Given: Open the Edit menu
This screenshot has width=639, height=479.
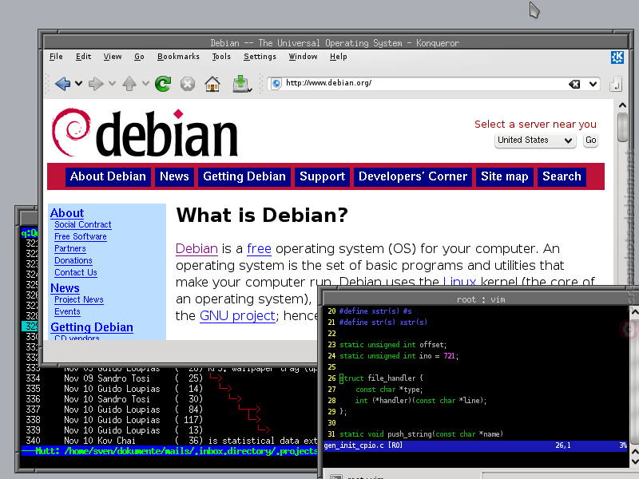Looking at the screenshot, I should (84, 57).
